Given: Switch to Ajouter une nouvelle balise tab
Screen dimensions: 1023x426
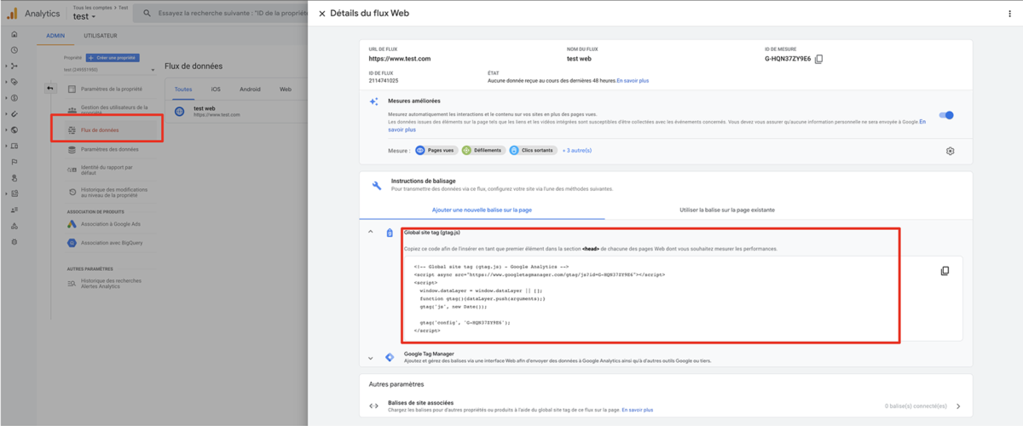Looking at the screenshot, I should [482, 209].
